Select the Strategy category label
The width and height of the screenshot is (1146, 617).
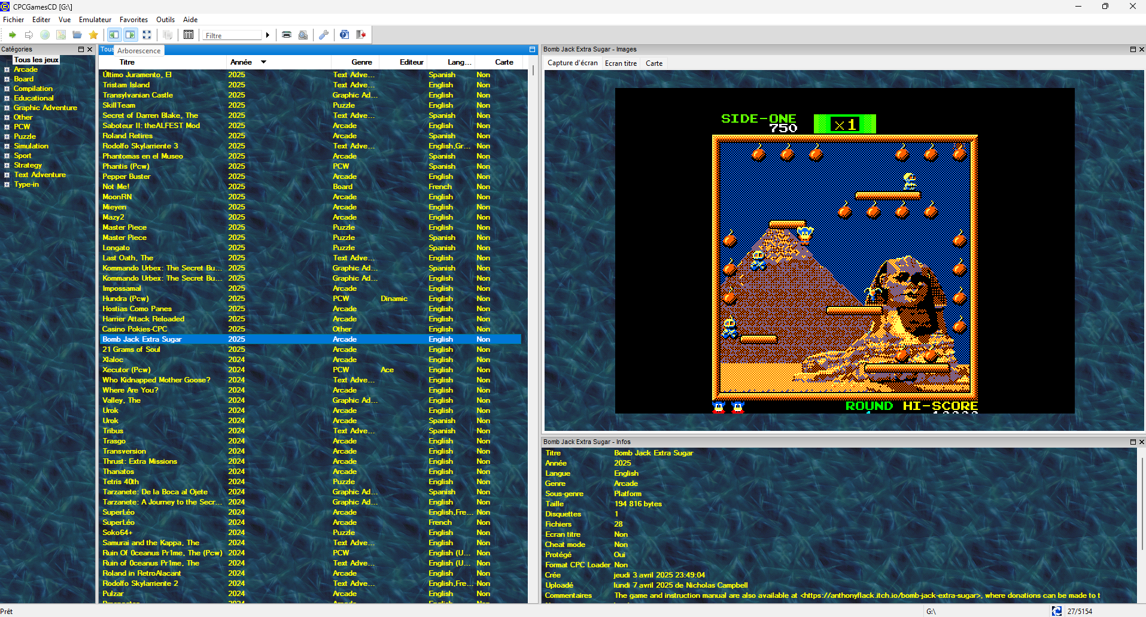(x=28, y=165)
